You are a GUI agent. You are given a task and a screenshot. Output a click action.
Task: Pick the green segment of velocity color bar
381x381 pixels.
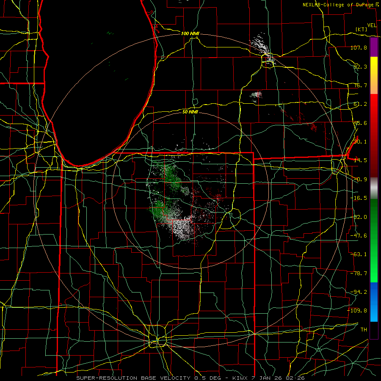pyautogui.click(x=374, y=240)
